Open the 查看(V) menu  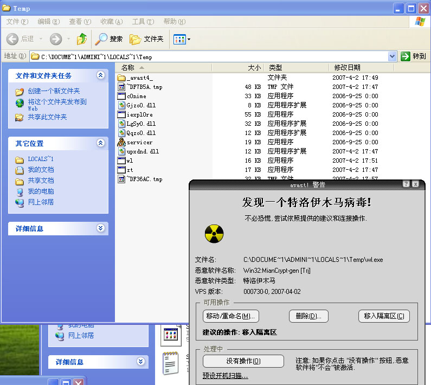80,22
